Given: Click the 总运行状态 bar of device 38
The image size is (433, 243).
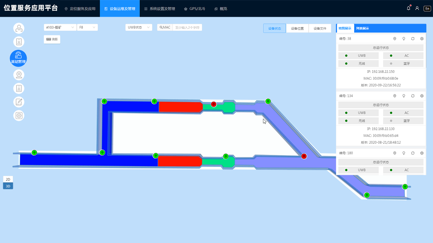Looking at the screenshot, I should (x=381, y=48).
